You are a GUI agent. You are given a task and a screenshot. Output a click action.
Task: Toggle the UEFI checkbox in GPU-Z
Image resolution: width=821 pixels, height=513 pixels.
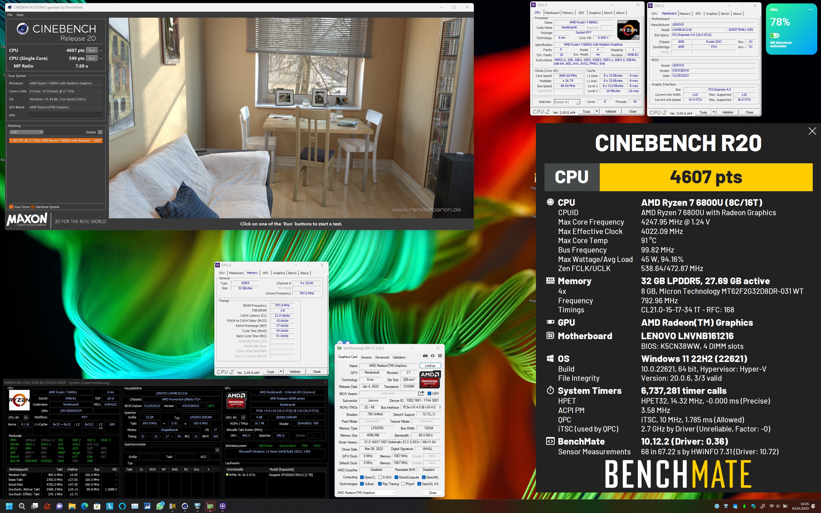click(430, 394)
